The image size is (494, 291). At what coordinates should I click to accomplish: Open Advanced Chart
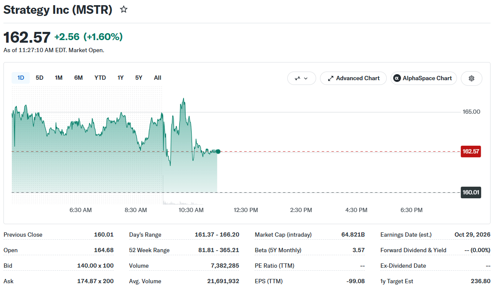click(x=353, y=78)
